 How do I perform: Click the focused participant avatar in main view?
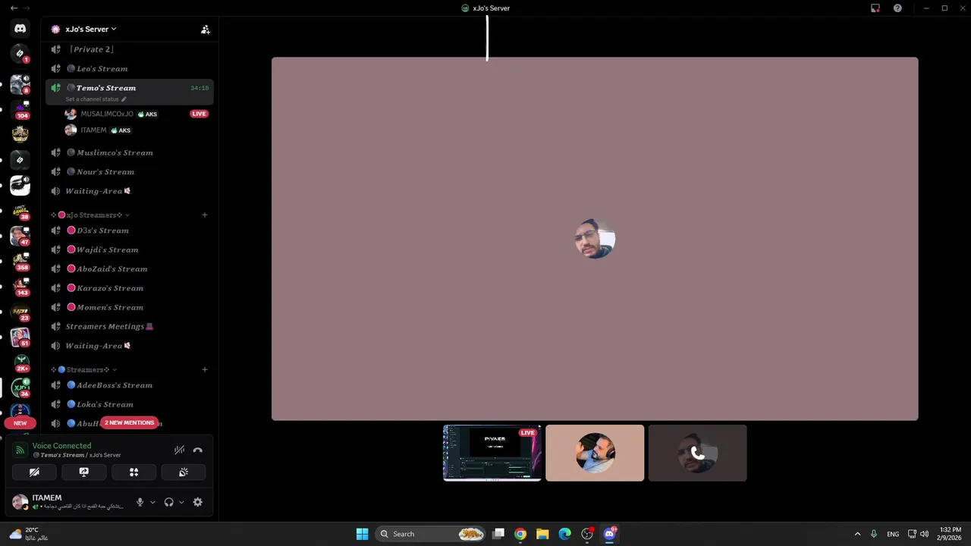[x=595, y=239]
